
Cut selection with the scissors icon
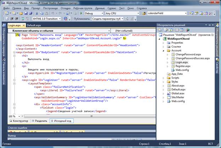37,13
